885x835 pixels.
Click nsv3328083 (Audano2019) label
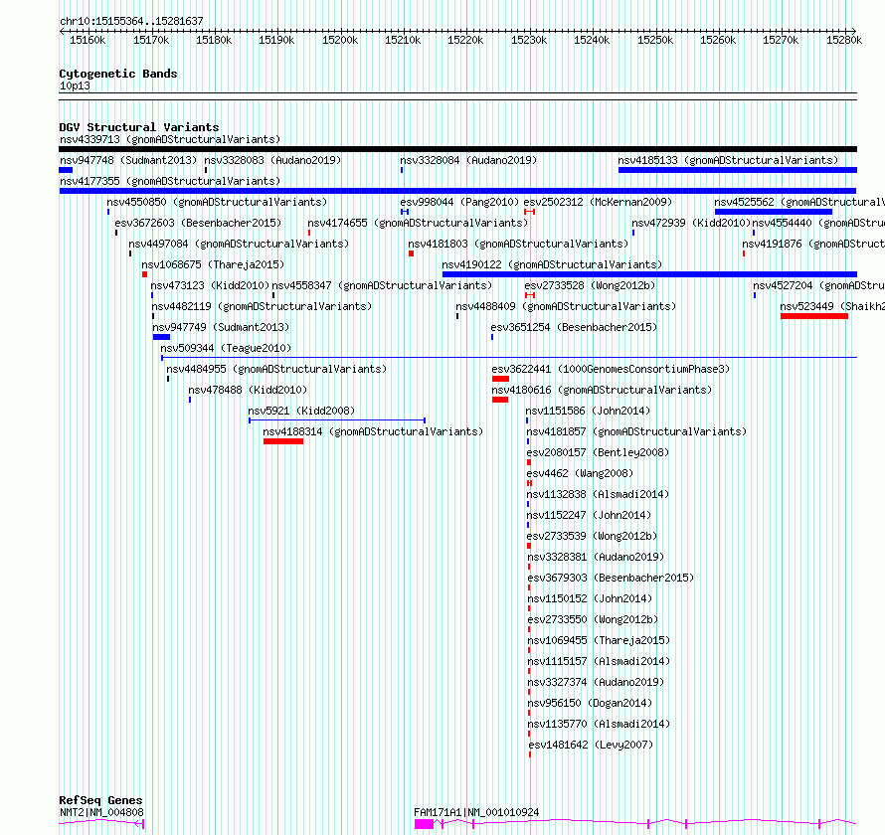click(272, 160)
